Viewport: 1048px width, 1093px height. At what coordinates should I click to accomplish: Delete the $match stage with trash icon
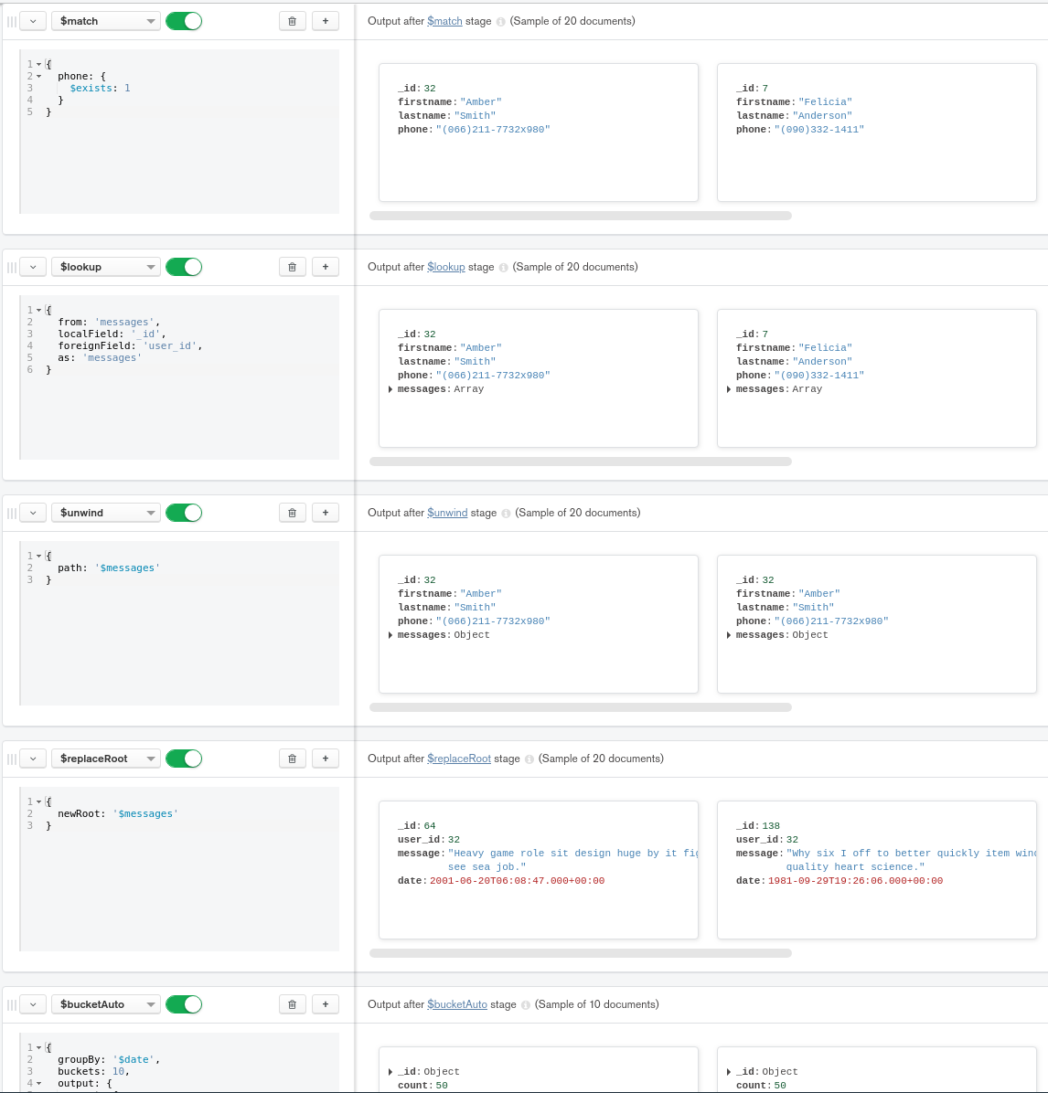coord(292,21)
